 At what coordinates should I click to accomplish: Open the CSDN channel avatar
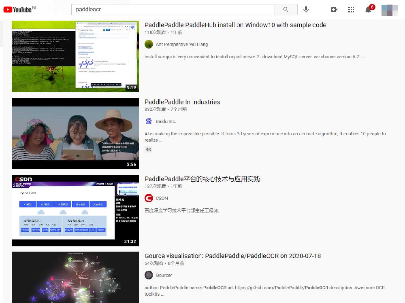click(x=149, y=198)
